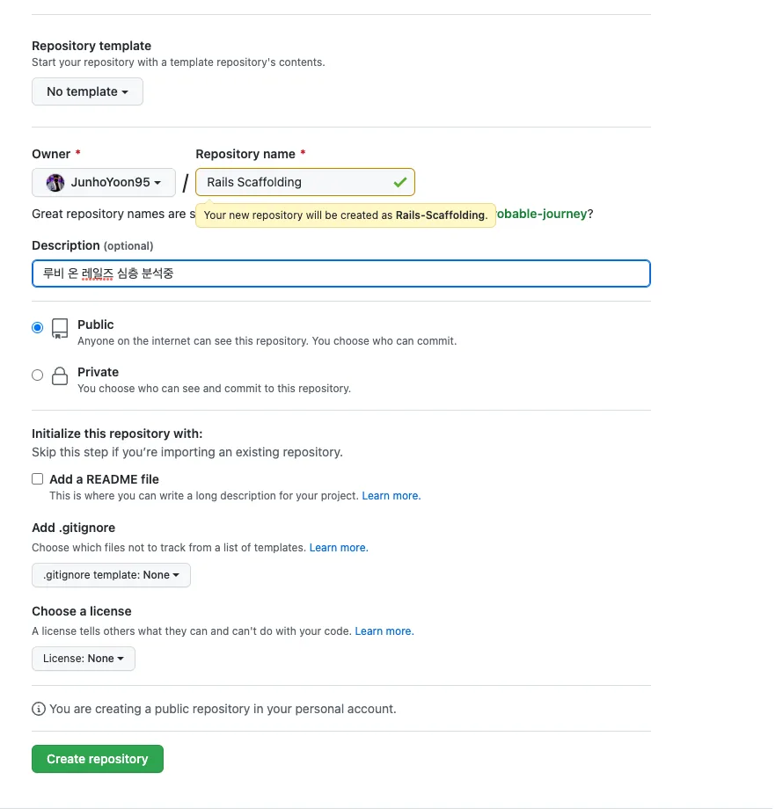Open Learn more link for .gitignore templates
The width and height of the screenshot is (783, 809).
(x=339, y=548)
